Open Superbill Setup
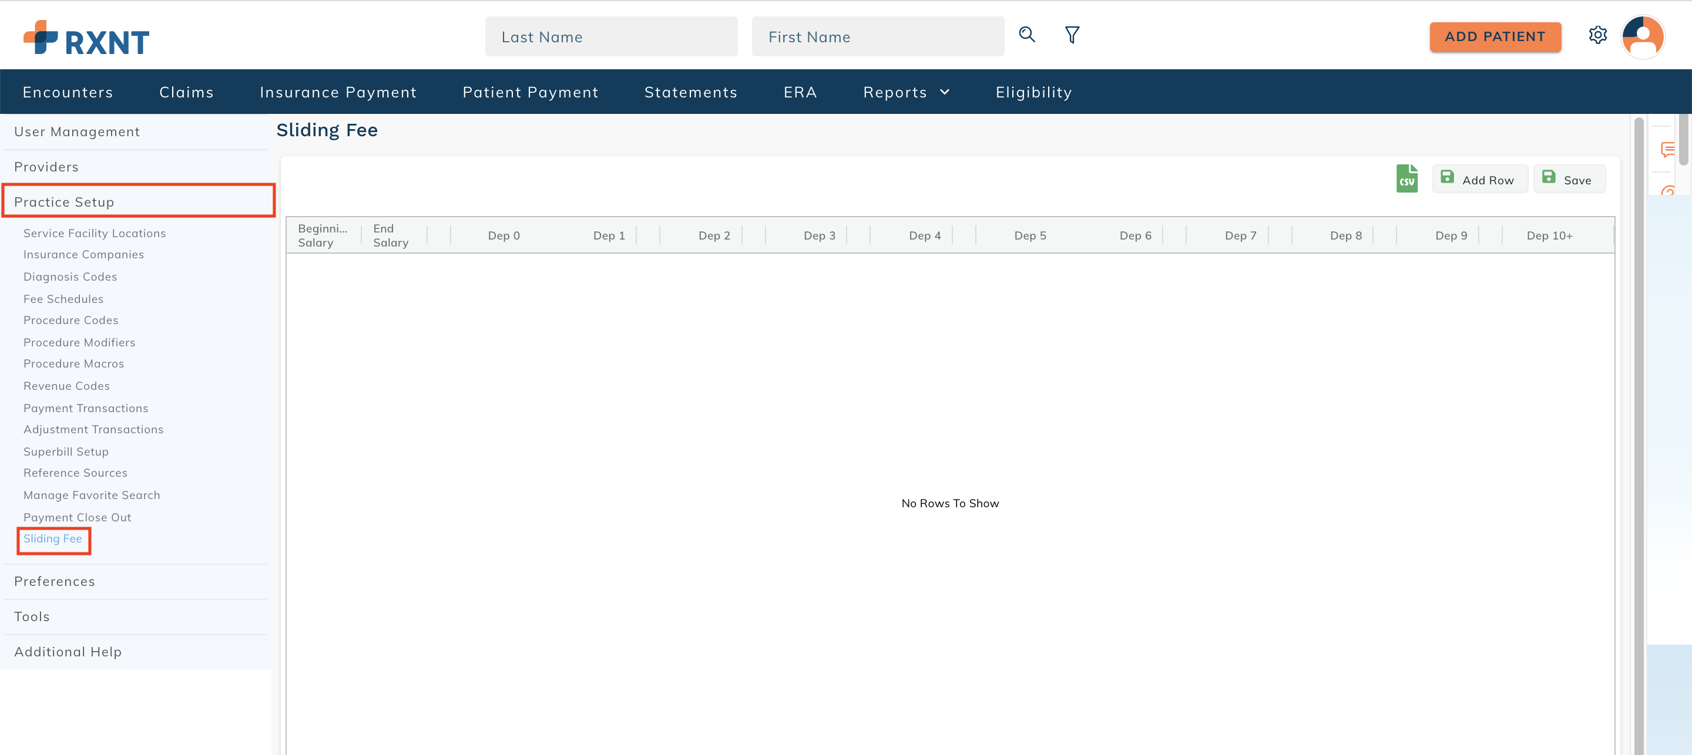 tap(66, 451)
